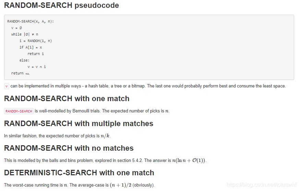Click the 'v = ∅' code line

17,28
